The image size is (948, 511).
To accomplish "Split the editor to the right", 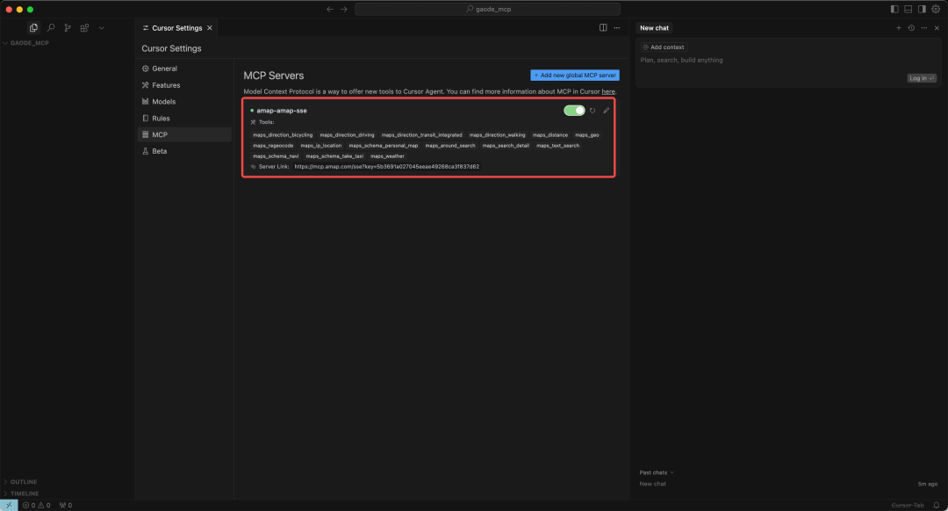I will [x=603, y=28].
